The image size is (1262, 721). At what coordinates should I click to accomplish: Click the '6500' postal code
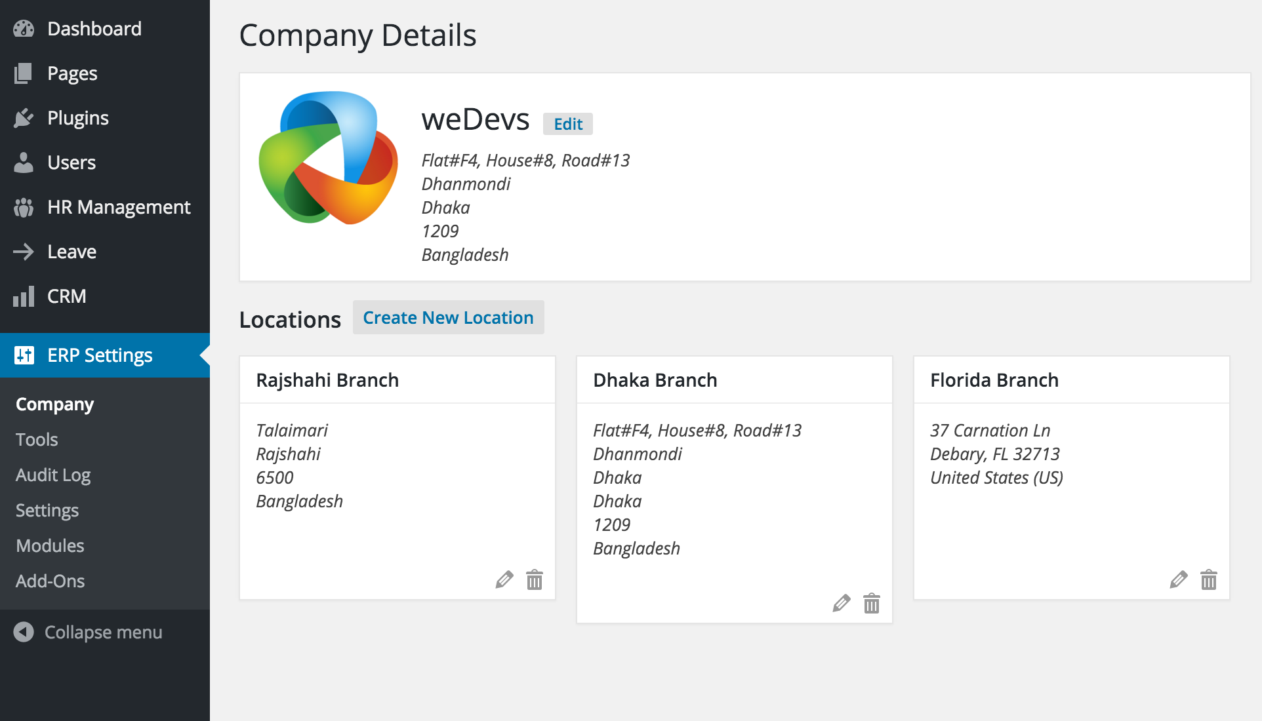(275, 478)
